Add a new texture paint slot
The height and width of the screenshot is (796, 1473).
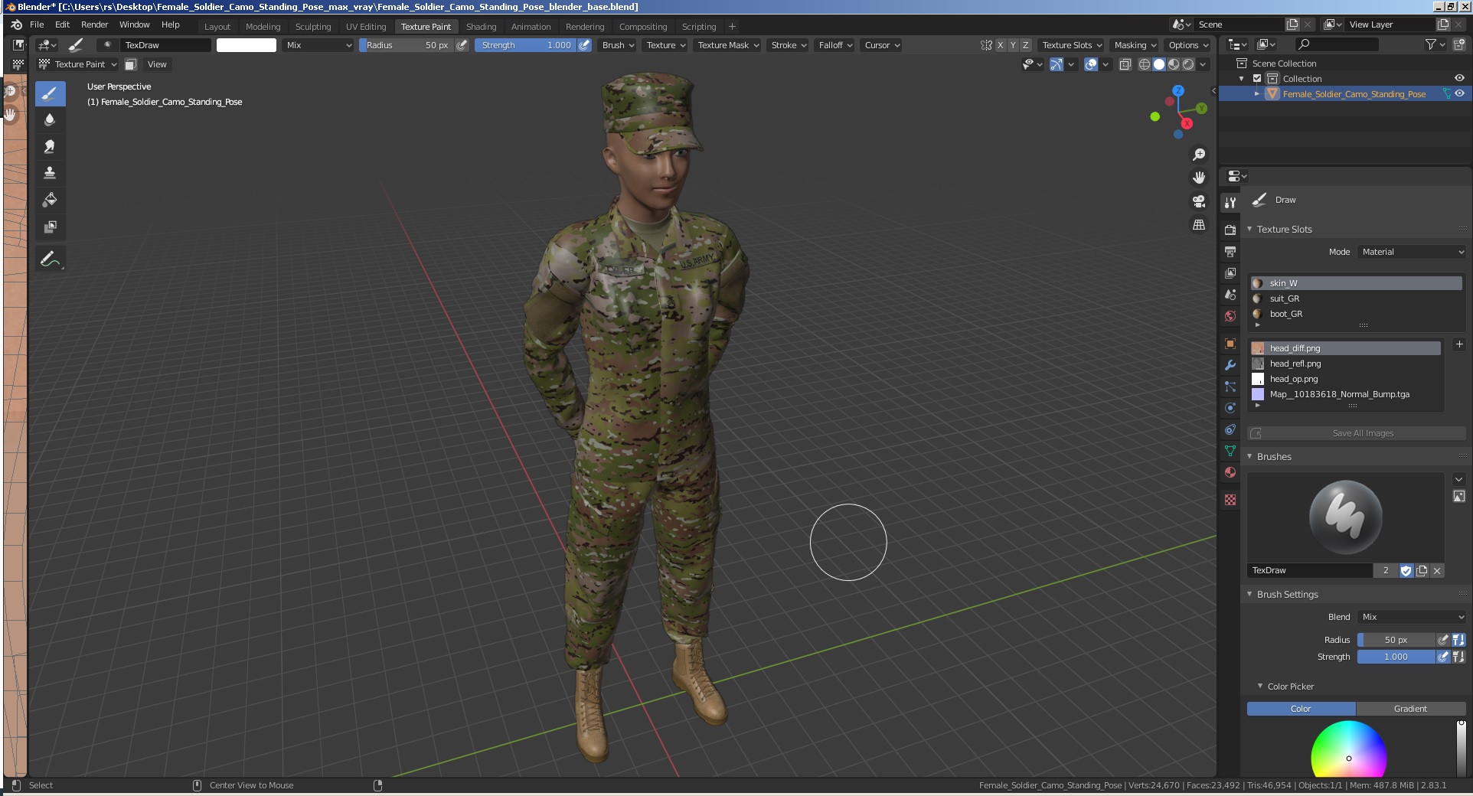(x=1458, y=345)
